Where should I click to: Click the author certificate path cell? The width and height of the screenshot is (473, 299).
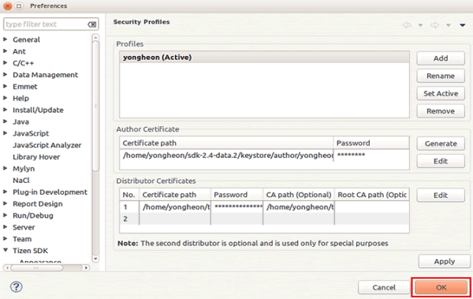226,155
